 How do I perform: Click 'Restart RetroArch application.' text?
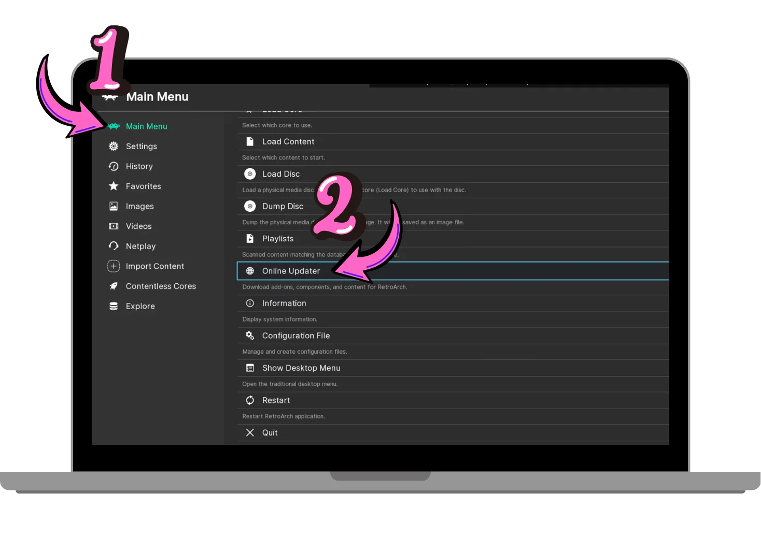pos(284,416)
